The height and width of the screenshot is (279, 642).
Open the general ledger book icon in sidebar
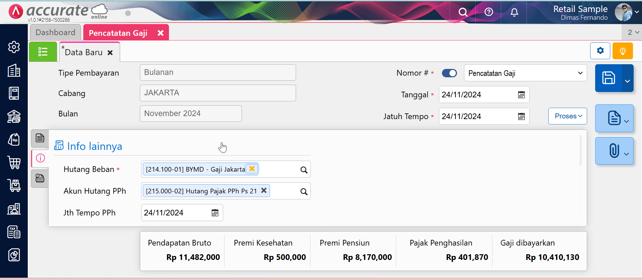coord(14,93)
